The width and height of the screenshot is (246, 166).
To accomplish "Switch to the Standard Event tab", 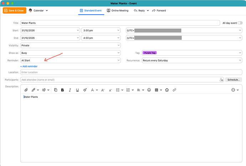I will pyautogui.click(x=91, y=10).
